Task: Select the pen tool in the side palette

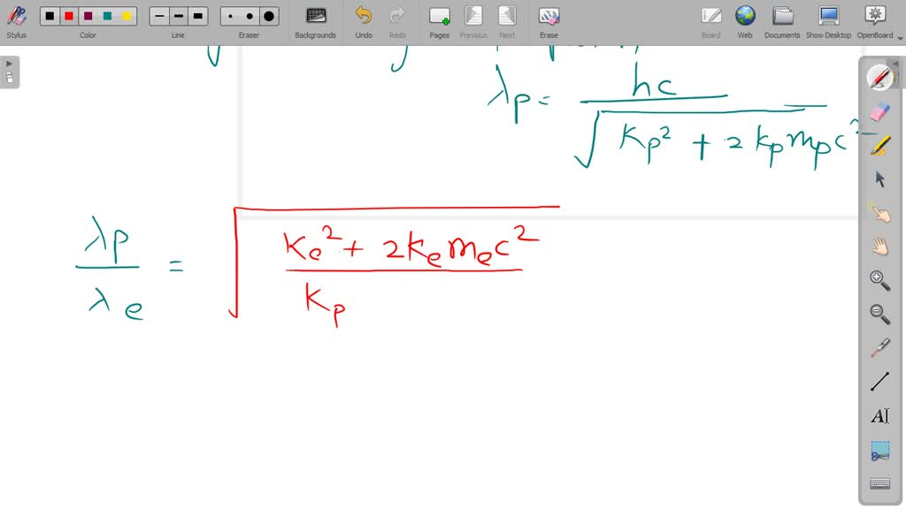Action: click(x=879, y=78)
